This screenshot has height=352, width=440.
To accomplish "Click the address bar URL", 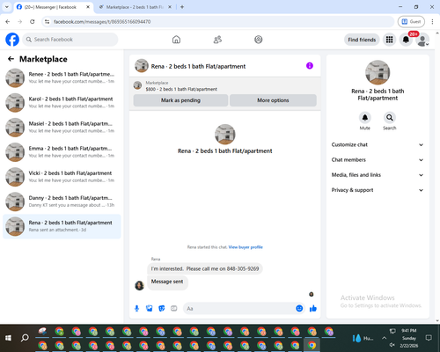I will [x=102, y=22].
